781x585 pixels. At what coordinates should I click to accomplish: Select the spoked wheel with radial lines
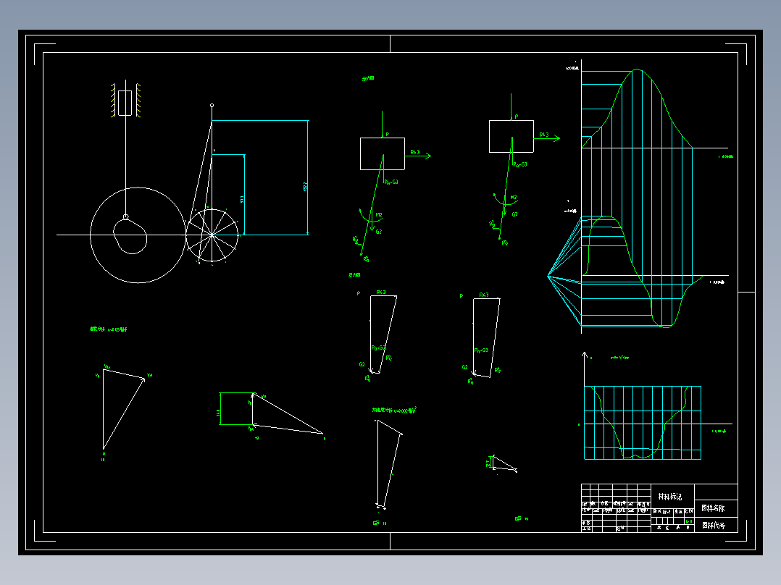[x=212, y=235]
